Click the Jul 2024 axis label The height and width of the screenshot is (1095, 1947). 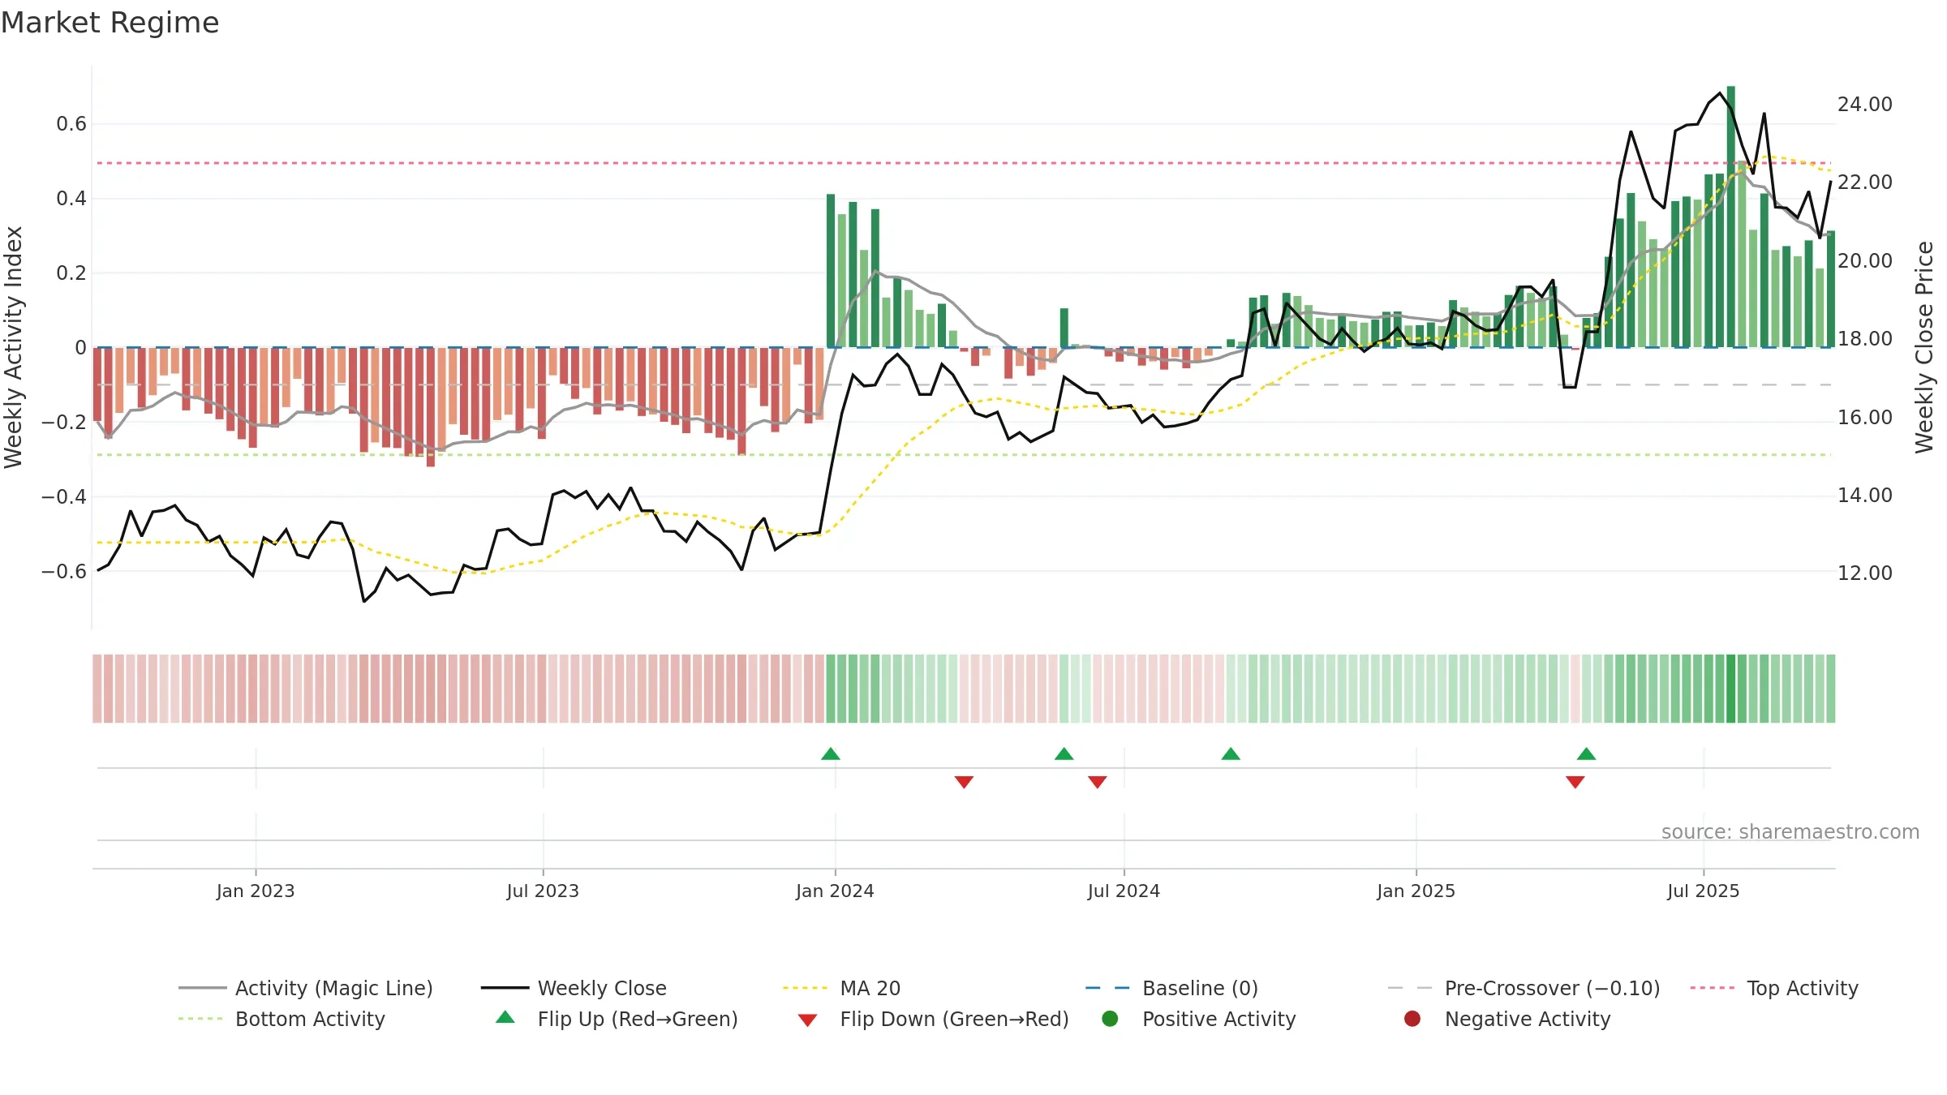[x=1124, y=891]
